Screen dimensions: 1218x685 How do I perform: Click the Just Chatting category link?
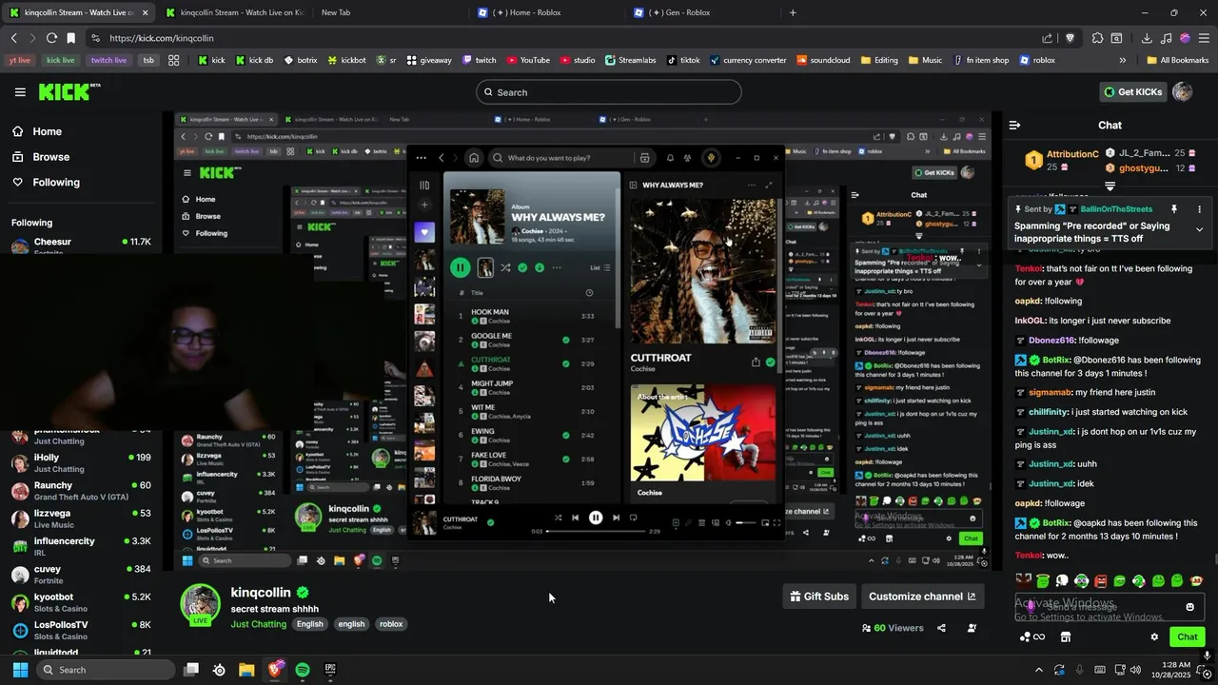258,624
